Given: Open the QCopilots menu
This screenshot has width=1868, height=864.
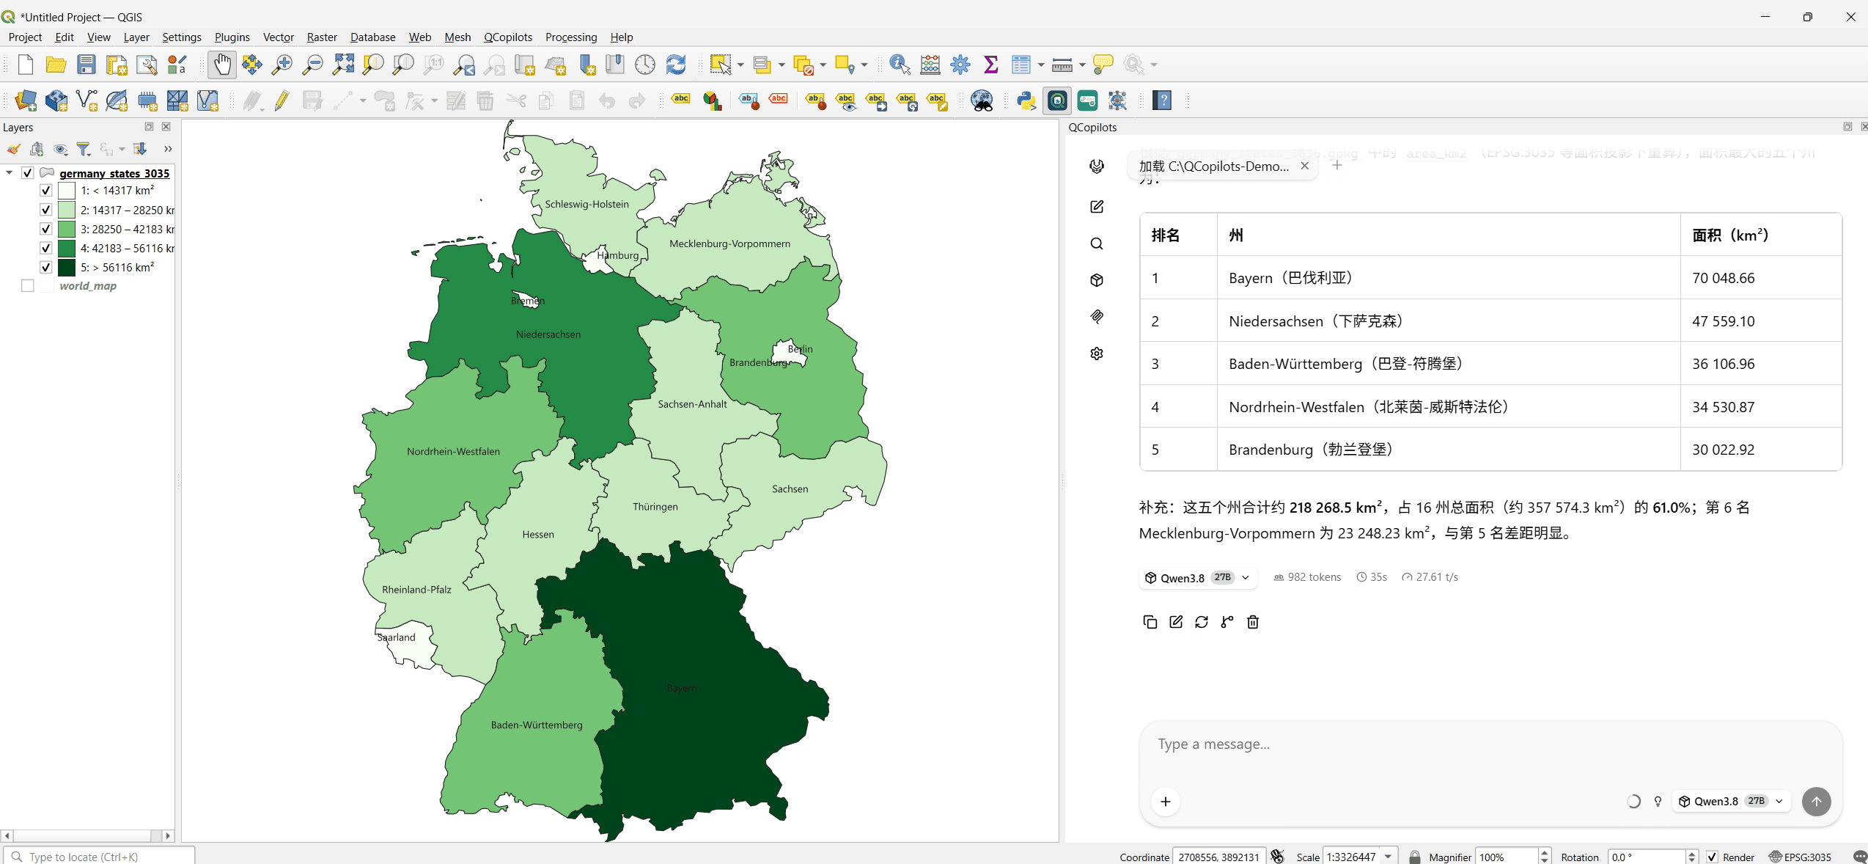Looking at the screenshot, I should point(508,37).
